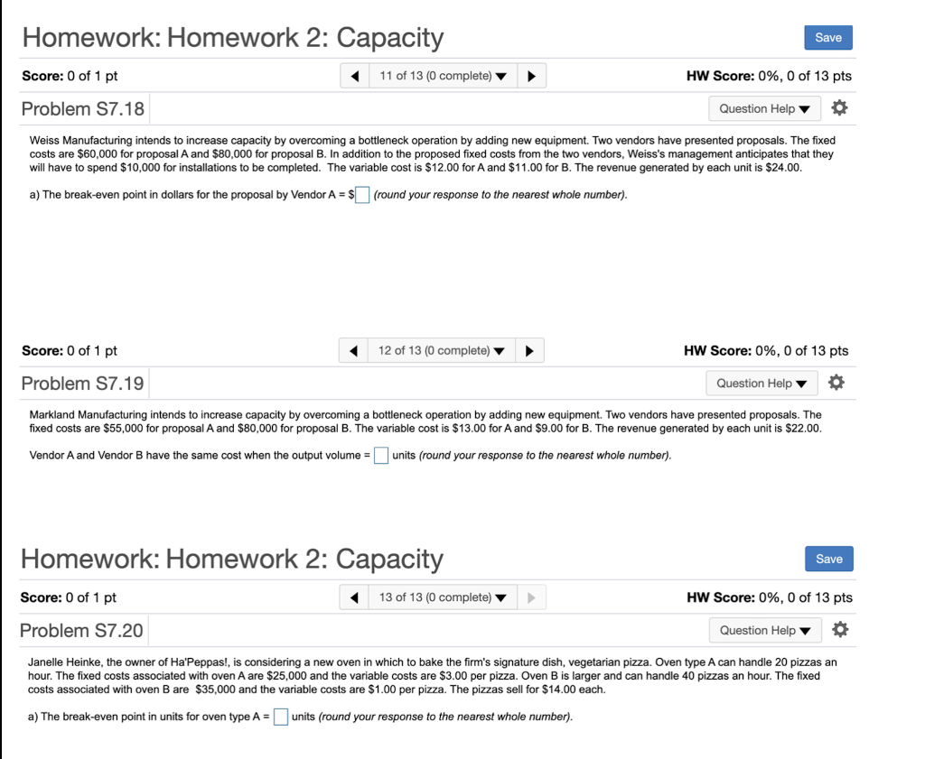The image size is (925, 759).
Task: Open Question Help for Problem S7.18
Action: click(x=764, y=107)
